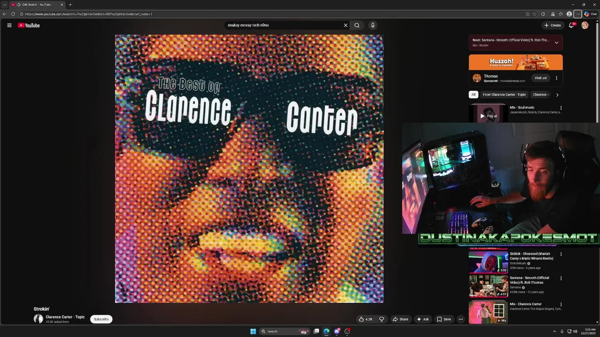
Task: Expand the Next: Santana - Smooth queue panel
Action: pos(556,43)
